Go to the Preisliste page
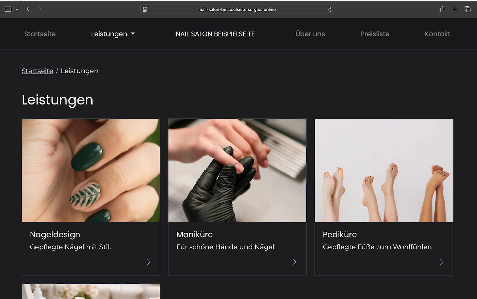Screen dimensions: 477x299 click(x=375, y=34)
